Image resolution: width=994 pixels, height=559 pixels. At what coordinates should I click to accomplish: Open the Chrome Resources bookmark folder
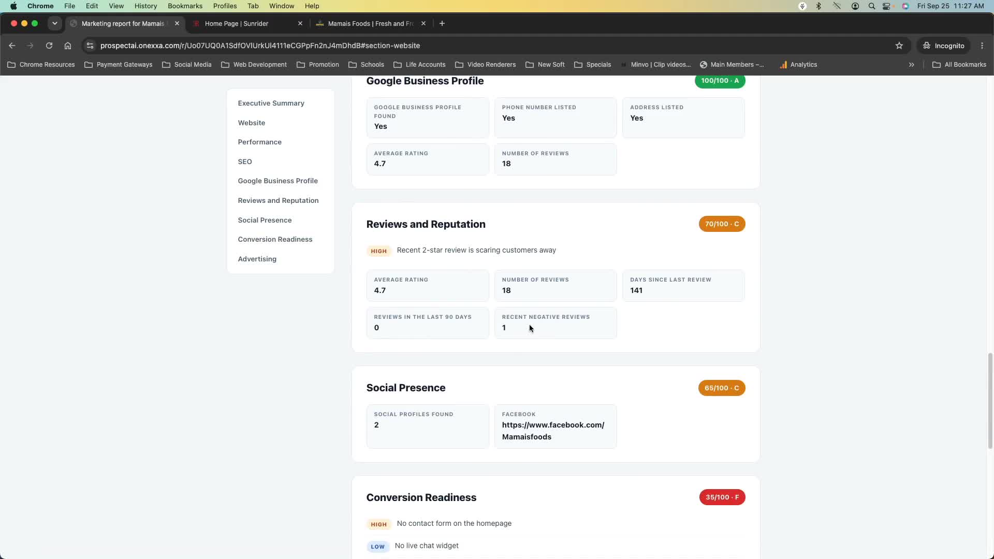point(41,65)
